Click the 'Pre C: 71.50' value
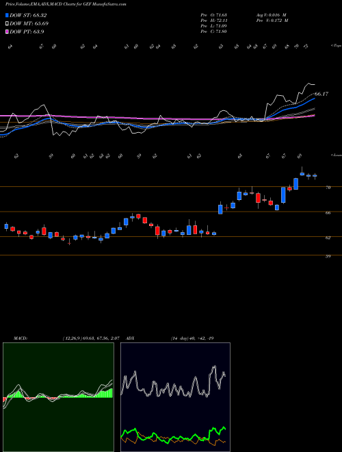342x452 pixels. (214, 32)
